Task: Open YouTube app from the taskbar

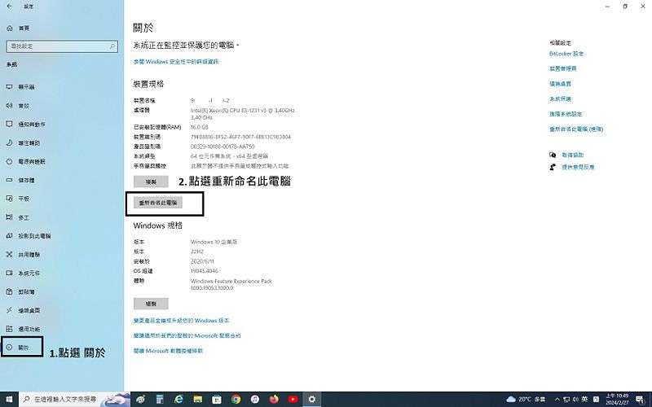Action: tap(293, 400)
